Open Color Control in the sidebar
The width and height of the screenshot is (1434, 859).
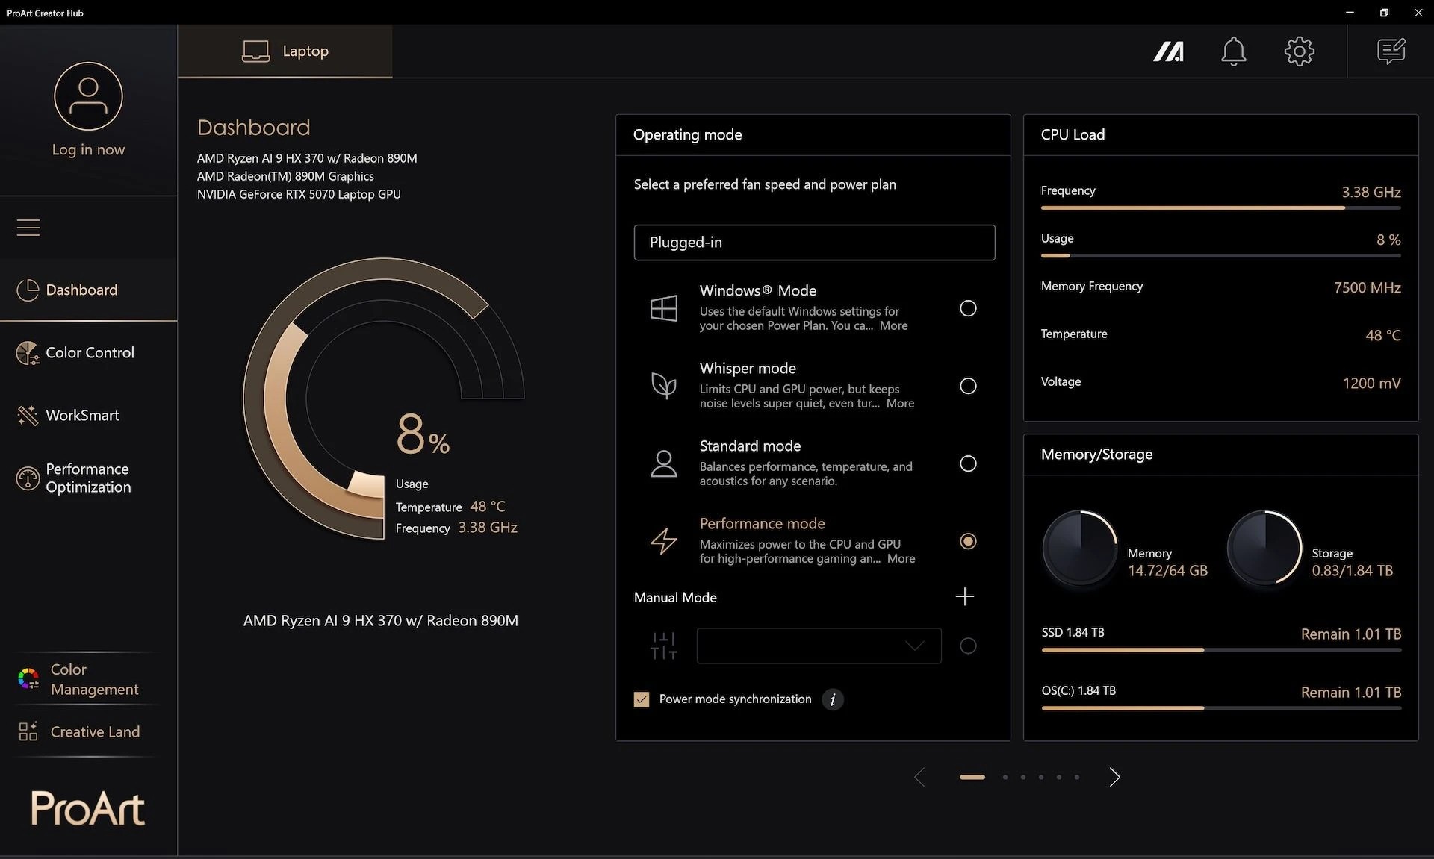click(x=89, y=352)
